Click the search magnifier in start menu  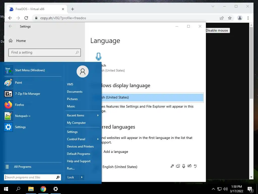(x=58, y=177)
